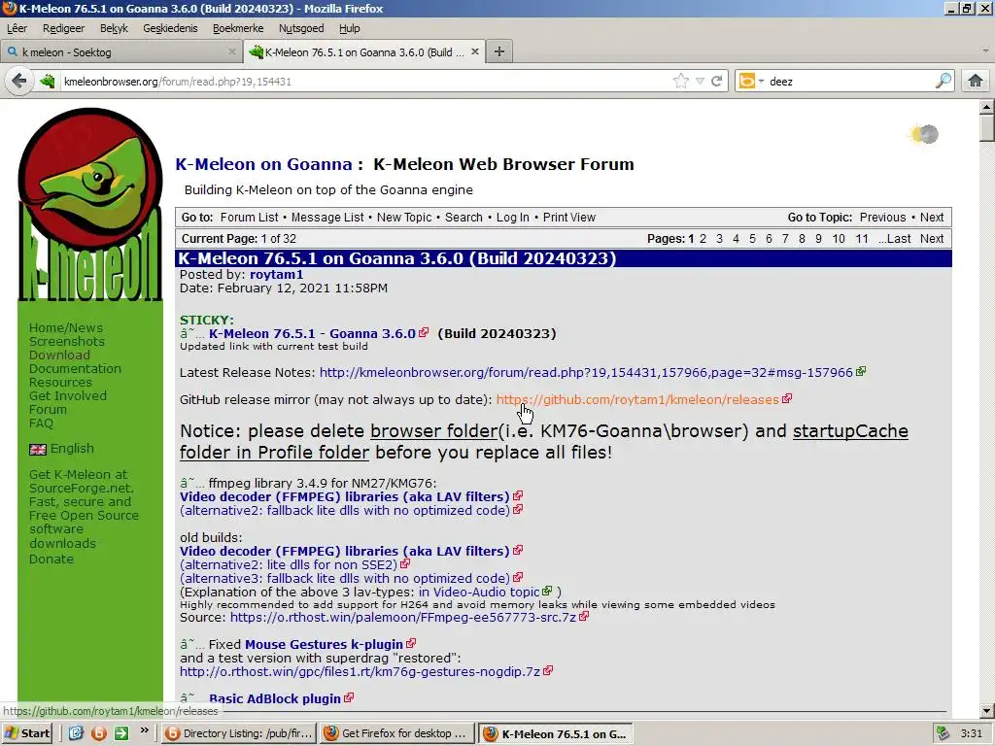Open Home/News in the sidebar
This screenshot has width=995, height=746.
pos(66,328)
